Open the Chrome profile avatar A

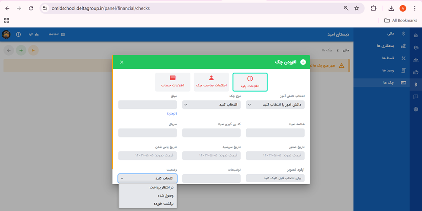[403, 8]
